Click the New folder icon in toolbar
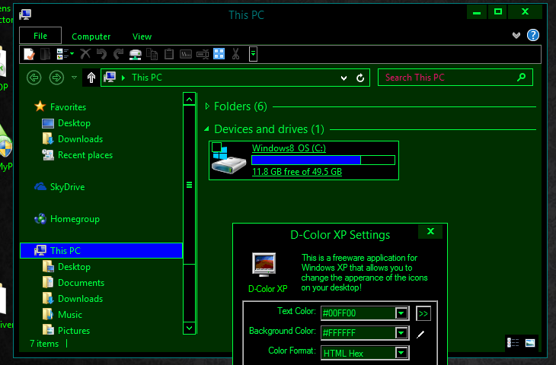This screenshot has height=365, width=556. coord(45,54)
